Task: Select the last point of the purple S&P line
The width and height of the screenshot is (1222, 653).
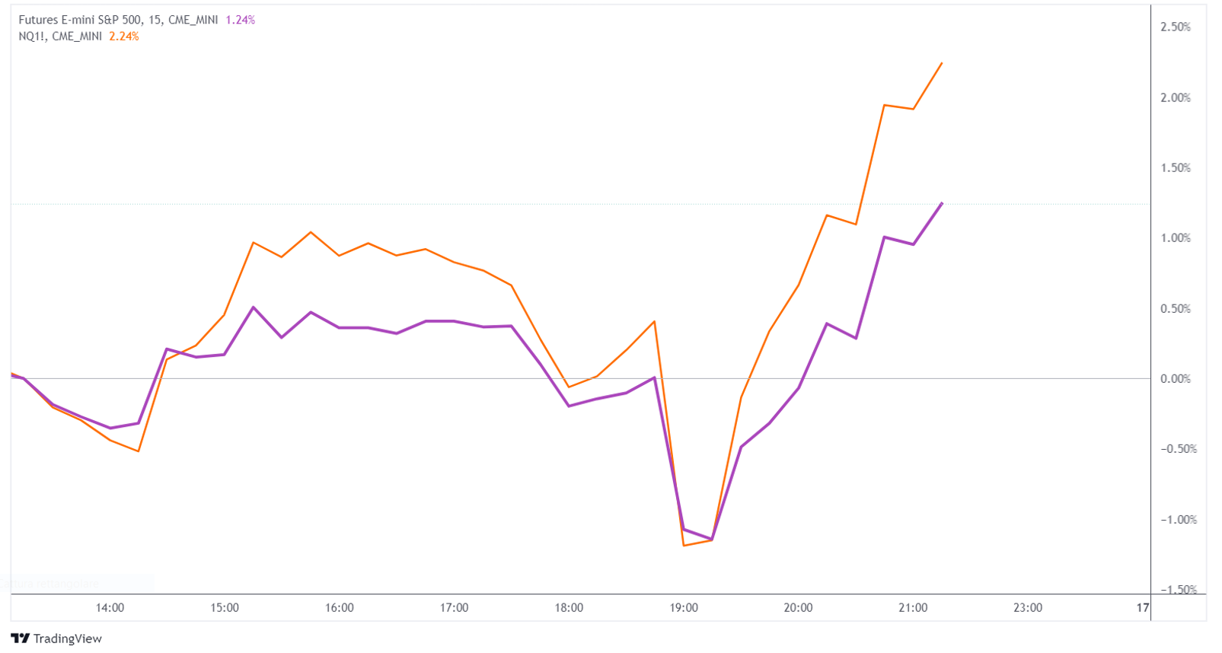Action: click(x=942, y=203)
